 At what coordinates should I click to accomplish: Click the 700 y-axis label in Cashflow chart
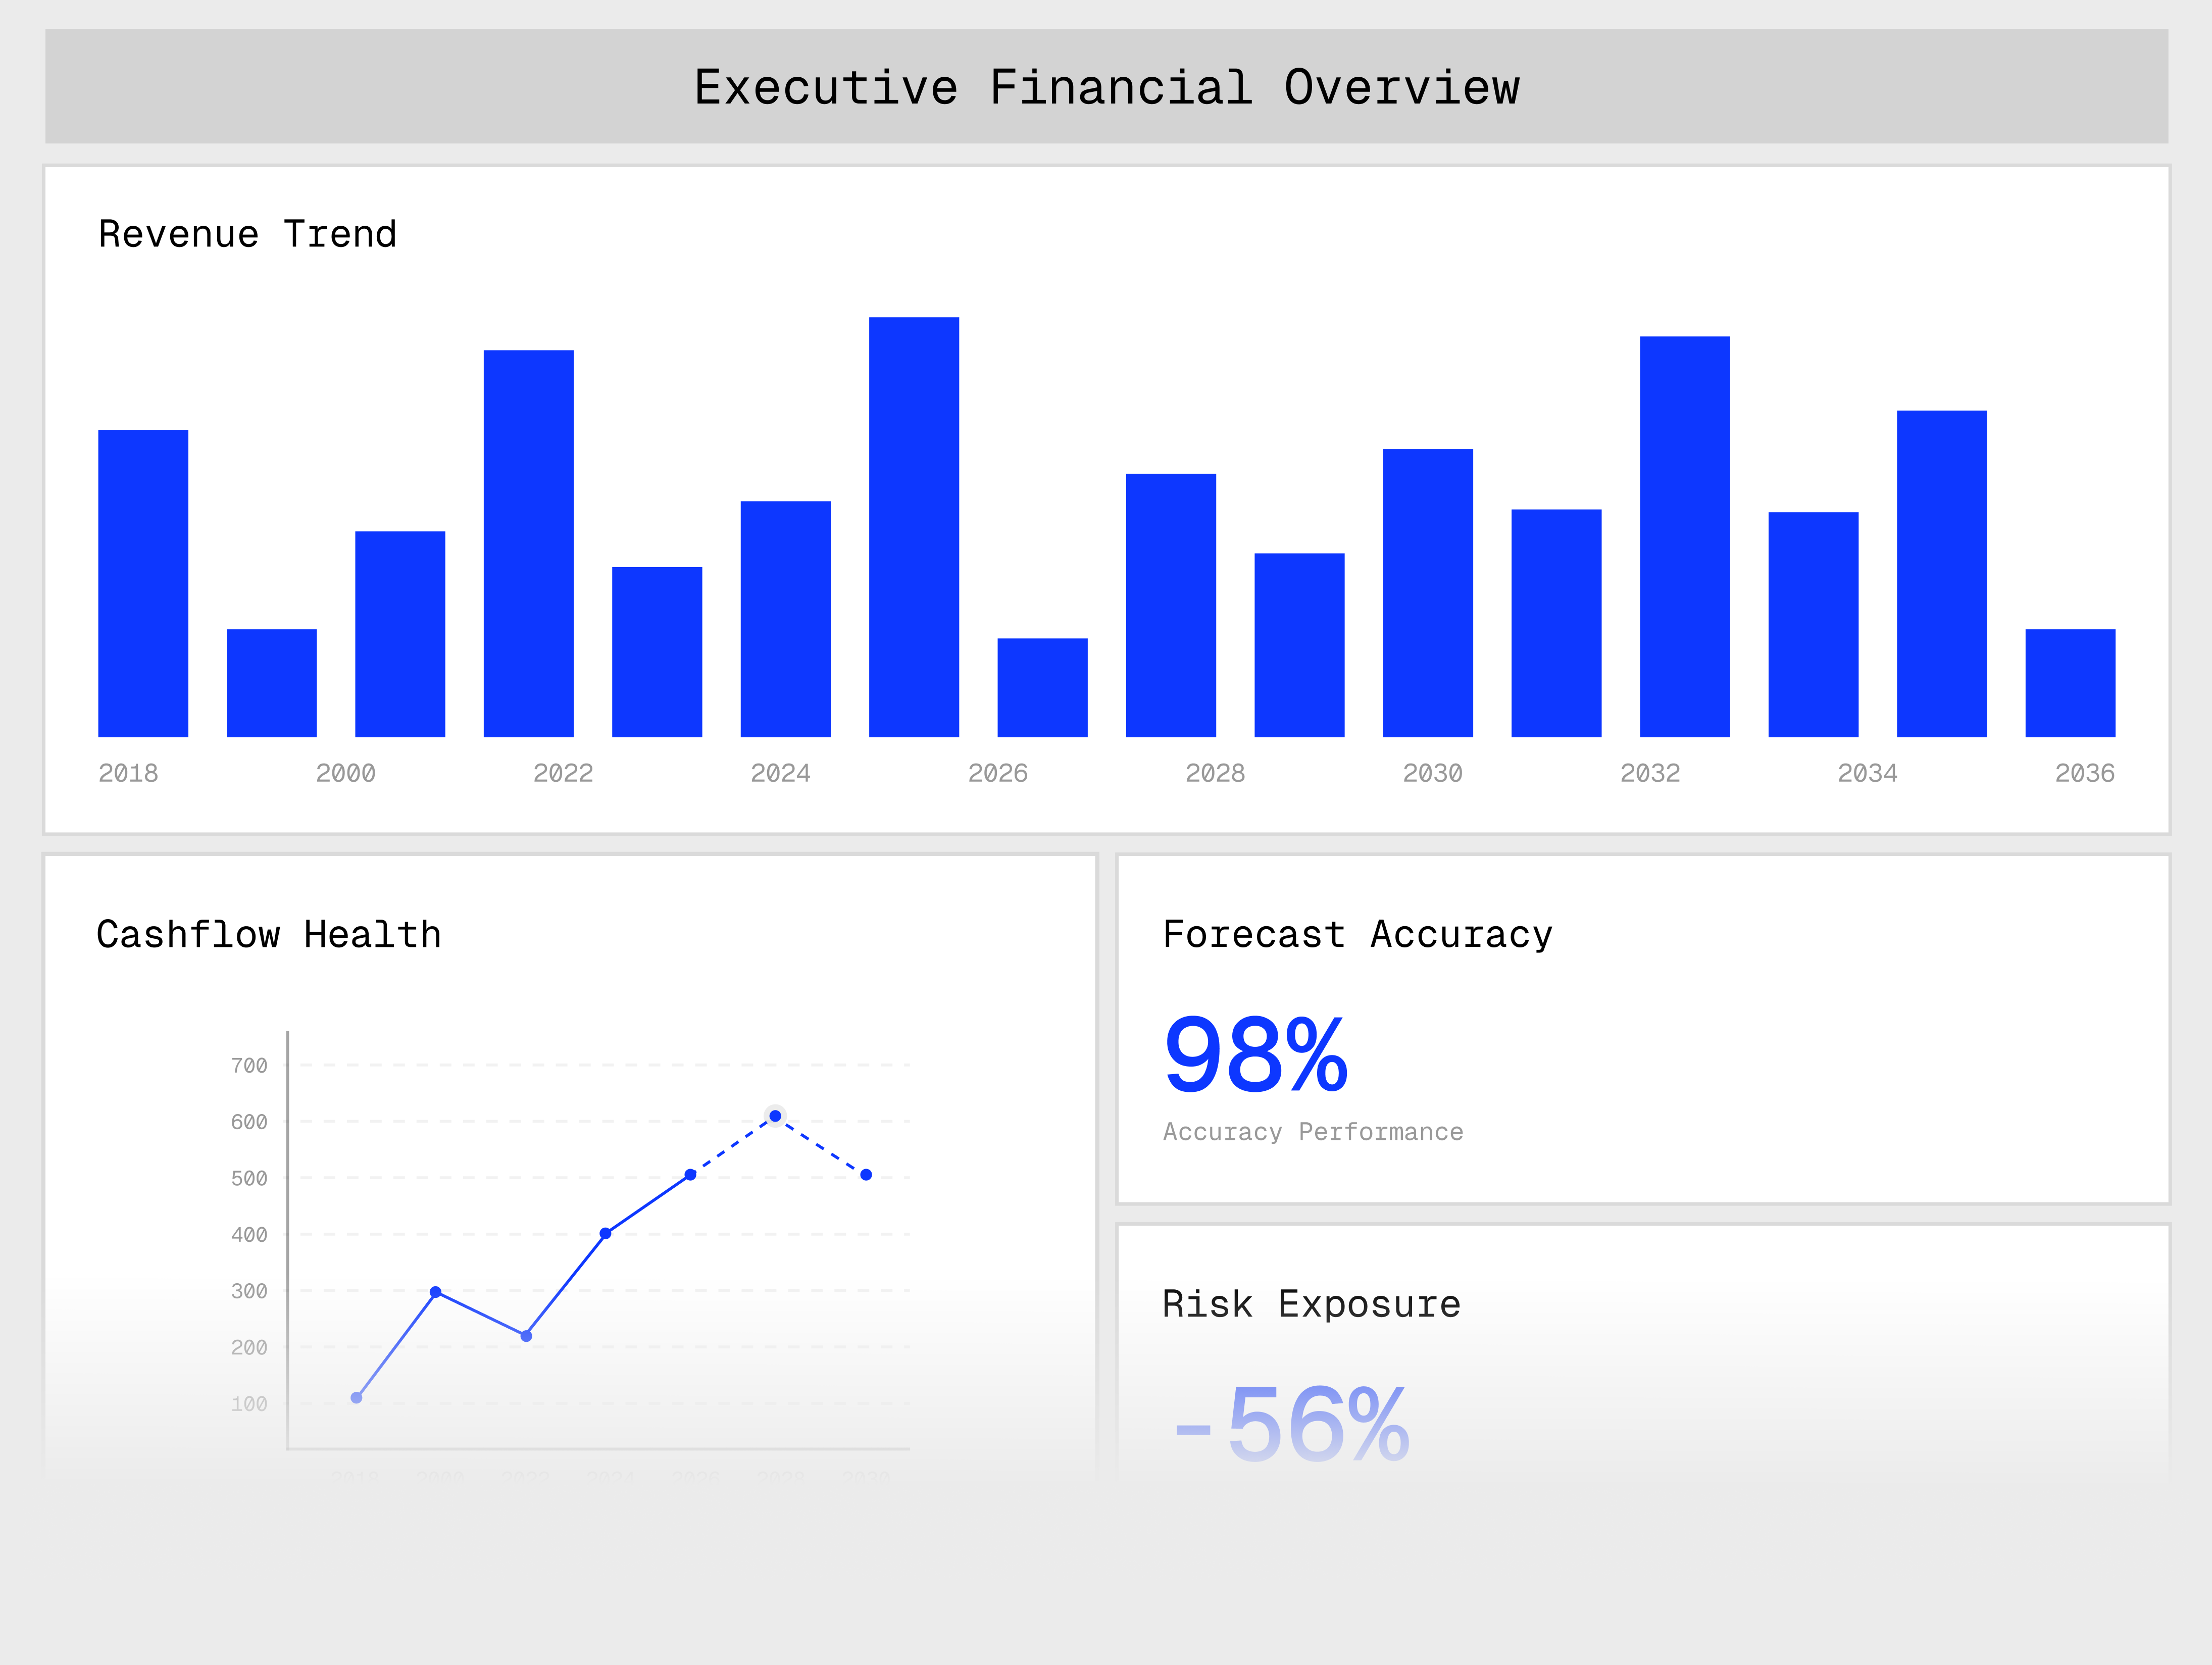coord(249,1066)
